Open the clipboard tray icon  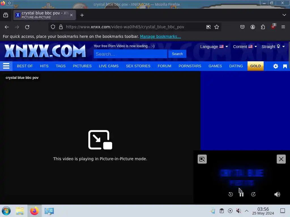tap(222, 211)
